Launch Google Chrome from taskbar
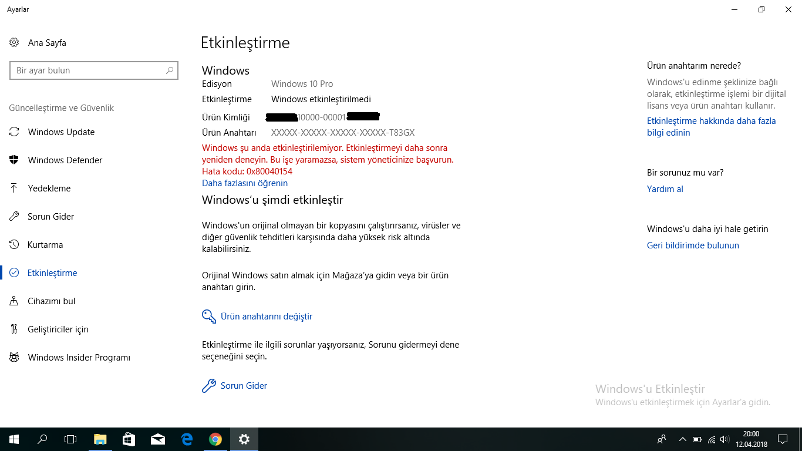802x451 pixels. click(x=215, y=439)
